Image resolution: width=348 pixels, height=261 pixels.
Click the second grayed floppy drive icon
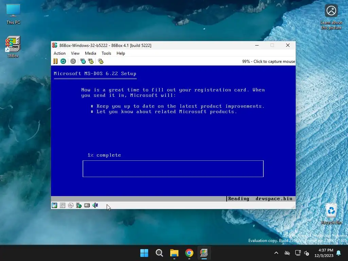[63, 205]
